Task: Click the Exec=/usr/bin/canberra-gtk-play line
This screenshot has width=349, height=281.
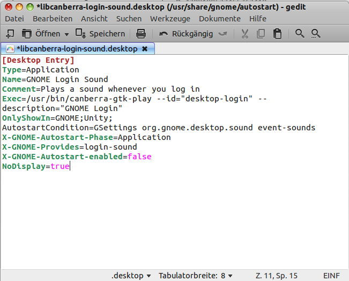Action: pos(135,99)
